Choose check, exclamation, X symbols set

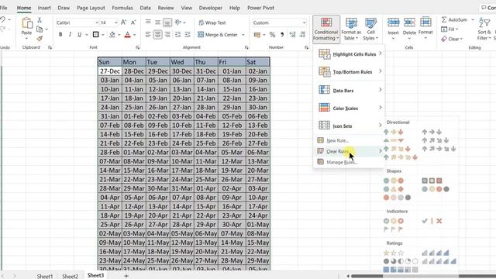pyautogui.click(x=432, y=221)
